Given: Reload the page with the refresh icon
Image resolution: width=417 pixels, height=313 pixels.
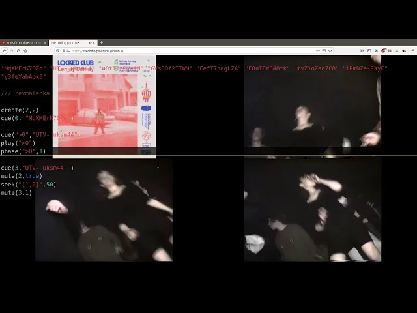Looking at the screenshot, I should pos(18,51).
